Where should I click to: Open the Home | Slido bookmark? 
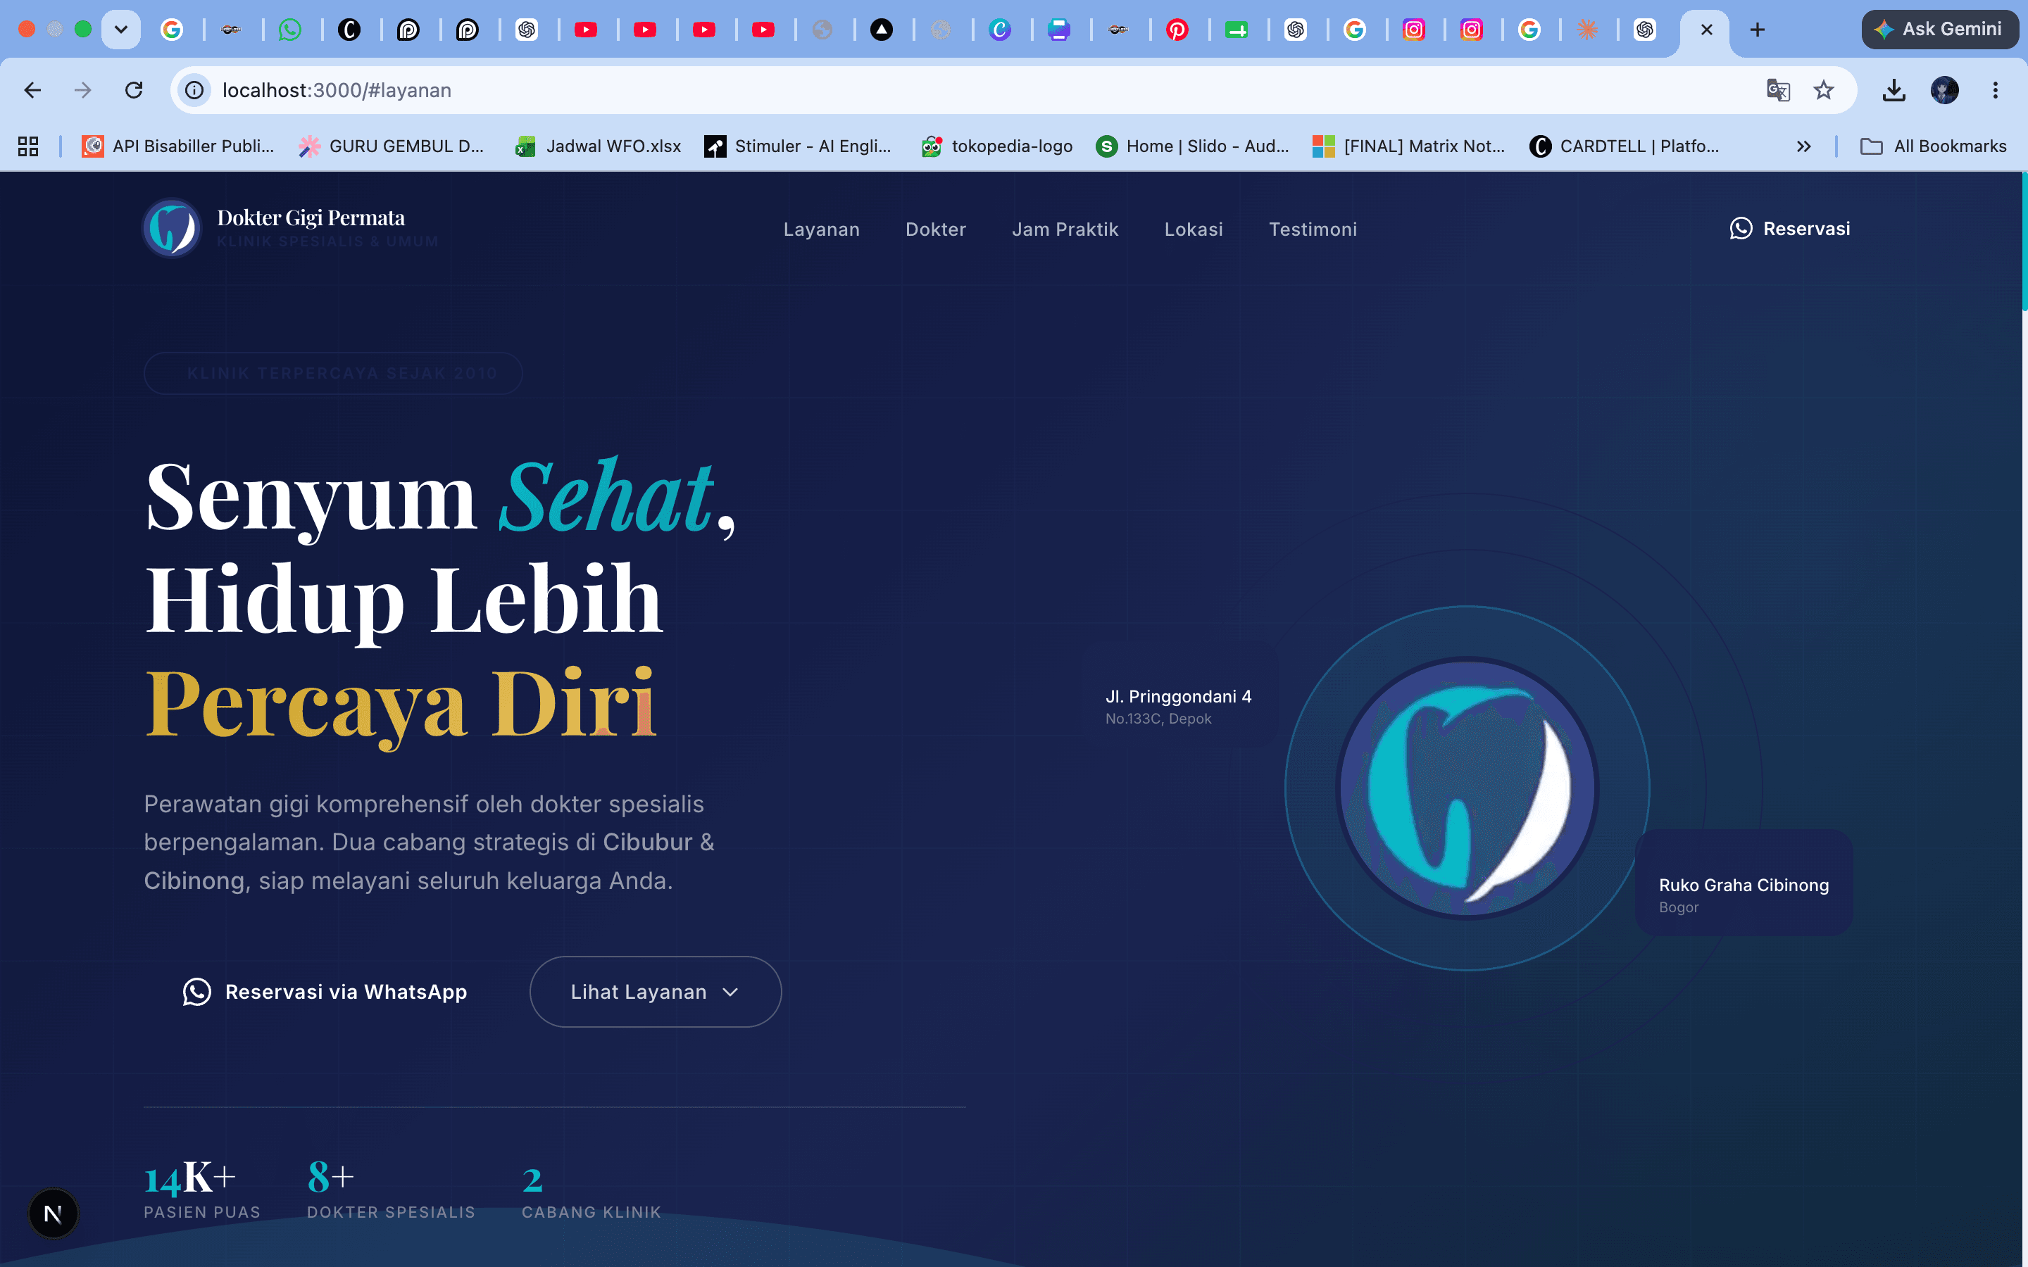1192,146
